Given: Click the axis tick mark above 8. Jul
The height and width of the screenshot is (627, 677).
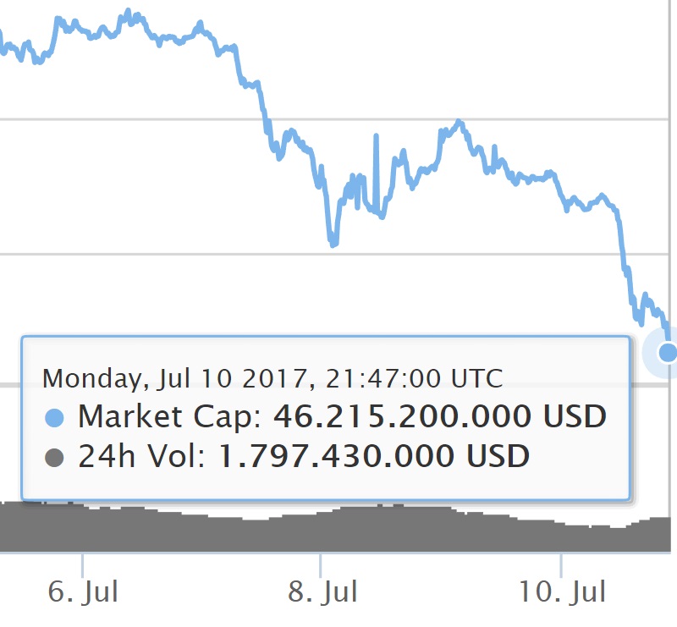Looking at the screenshot, I should coord(322,562).
